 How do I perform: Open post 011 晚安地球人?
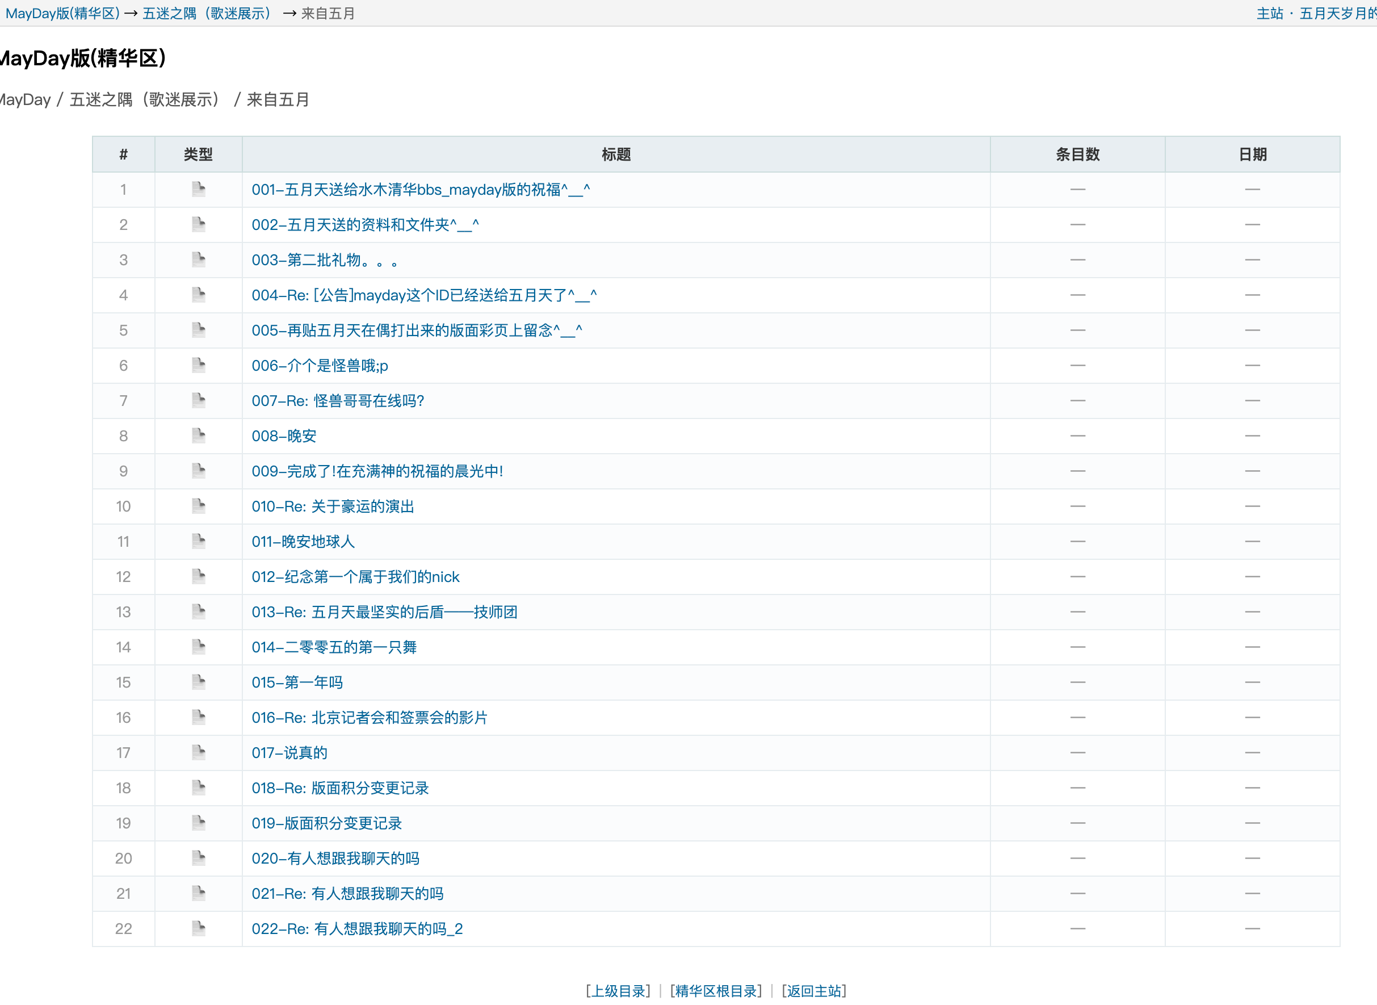(x=304, y=542)
